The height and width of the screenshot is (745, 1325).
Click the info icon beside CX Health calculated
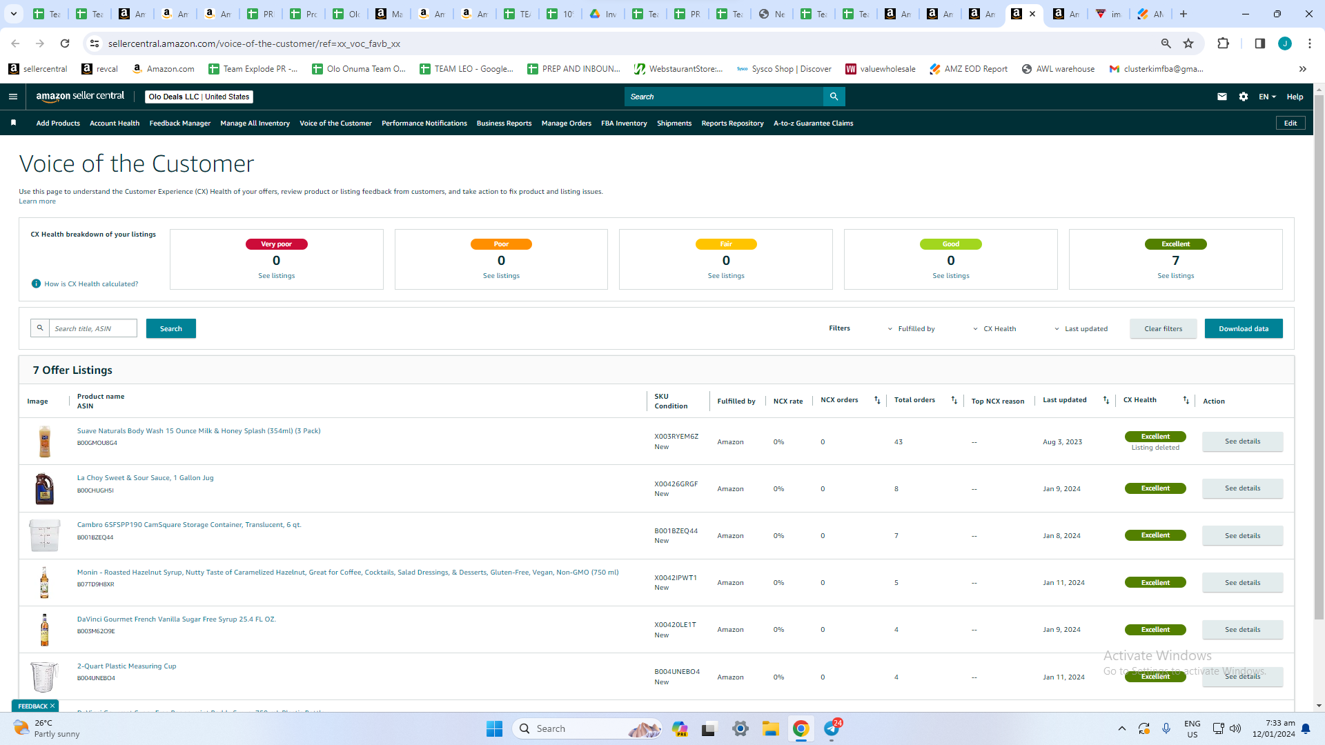[36, 284]
